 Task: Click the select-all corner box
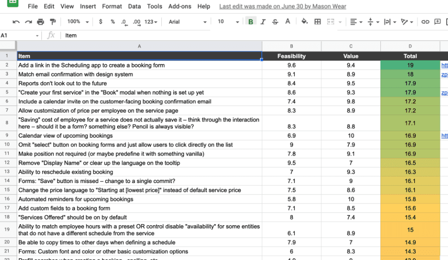pyautogui.click(x=8, y=45)
